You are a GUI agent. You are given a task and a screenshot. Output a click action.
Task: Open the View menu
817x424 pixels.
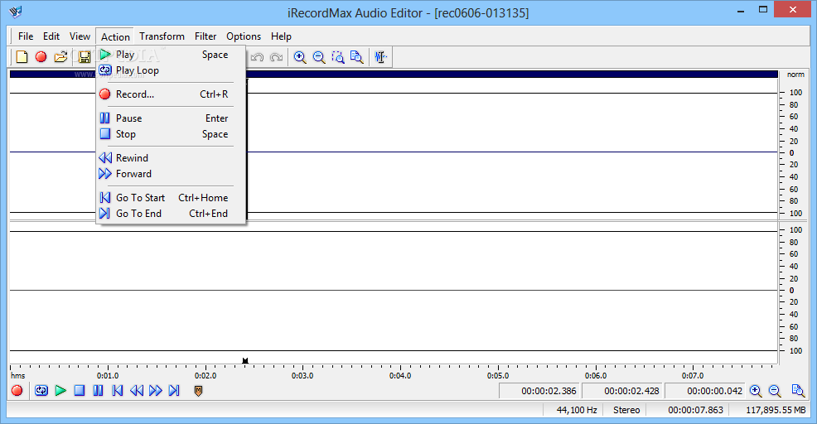[80, 36]
